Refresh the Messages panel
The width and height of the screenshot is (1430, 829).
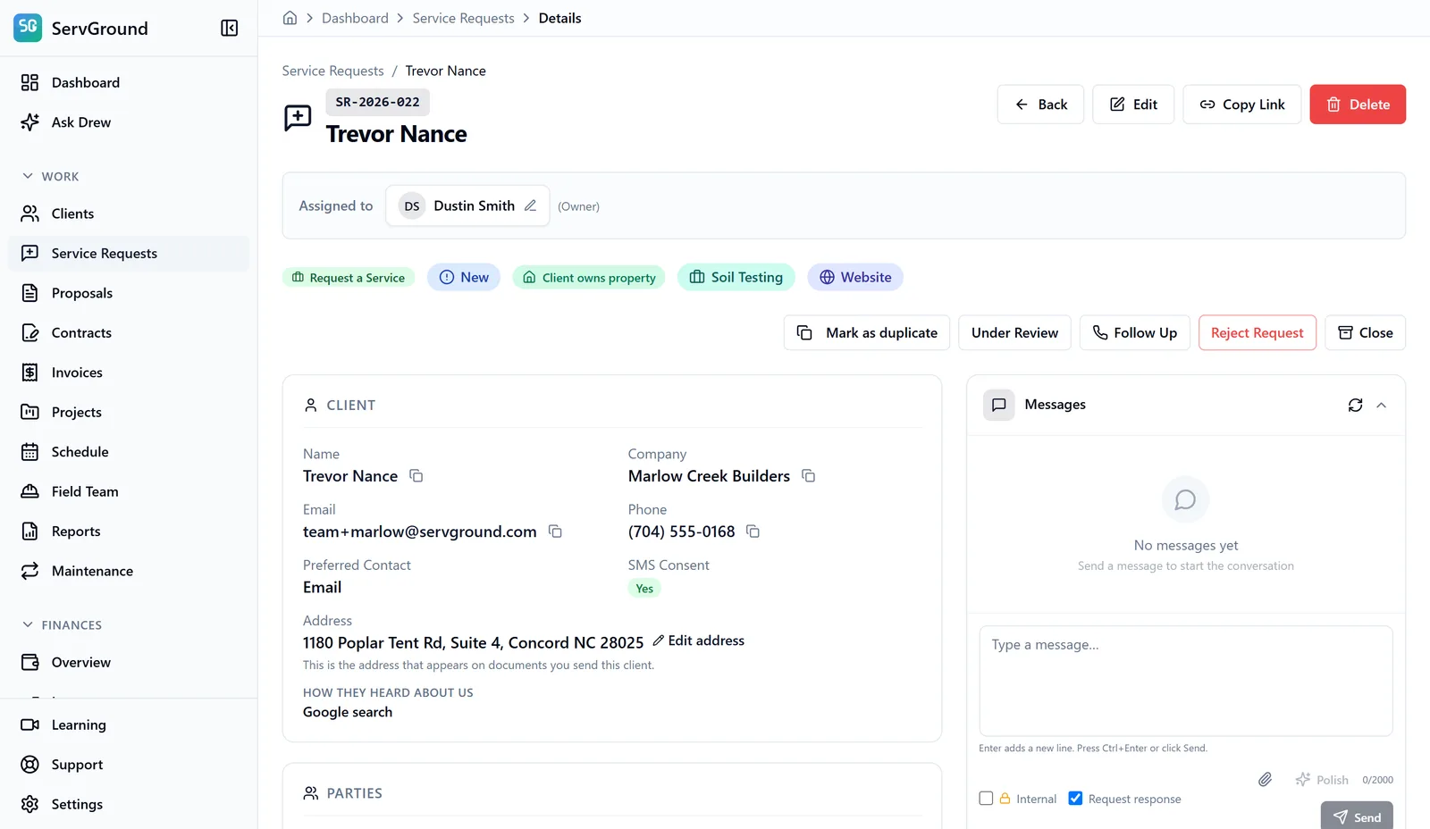coord(1356,406)
